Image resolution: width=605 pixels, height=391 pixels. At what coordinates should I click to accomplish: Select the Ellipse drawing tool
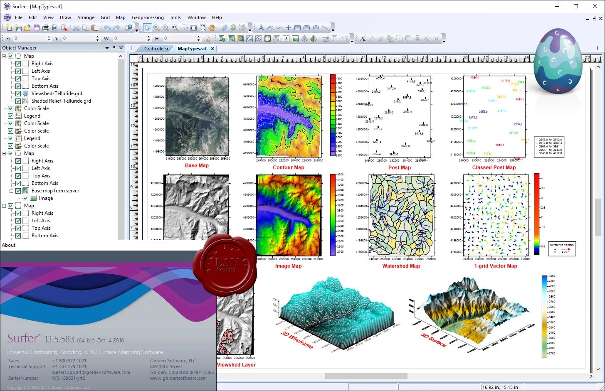pos(316,28)
